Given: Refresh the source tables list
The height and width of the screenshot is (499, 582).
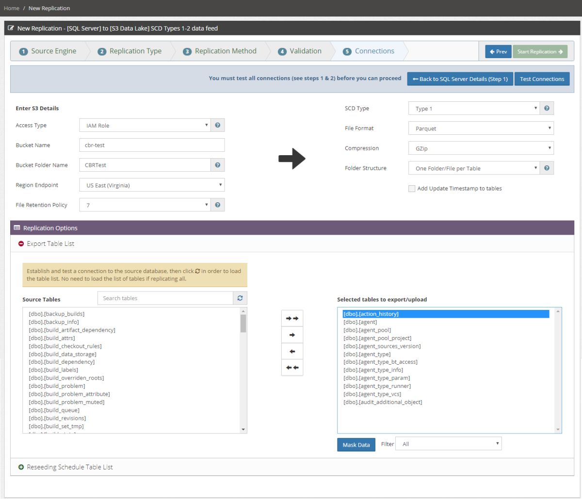Looking at the screenshot, I should (x=240, y=298).
